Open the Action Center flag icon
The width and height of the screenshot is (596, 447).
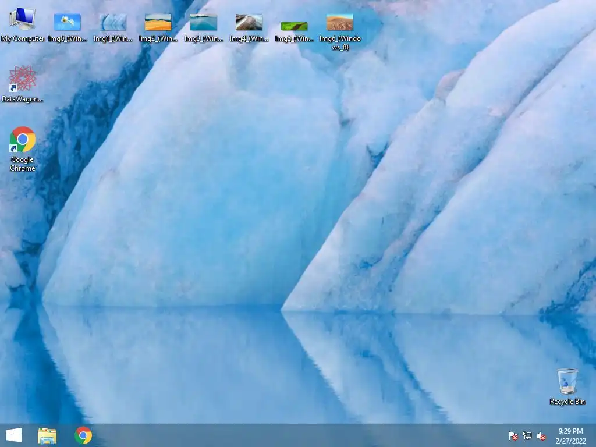513,436
